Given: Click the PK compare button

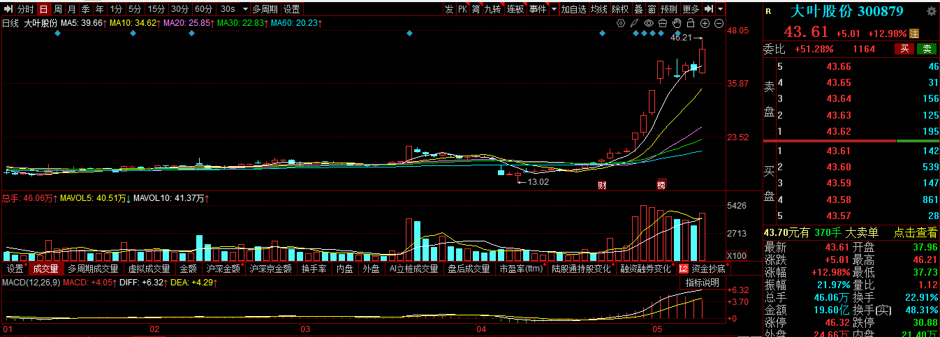Looking at the screenshot, I should tap(462, 9).
